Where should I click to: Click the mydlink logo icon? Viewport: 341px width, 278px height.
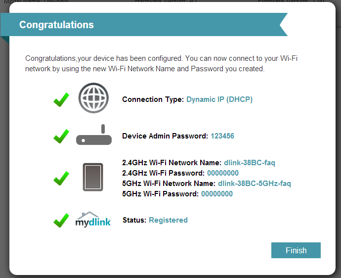click(93, 219)
